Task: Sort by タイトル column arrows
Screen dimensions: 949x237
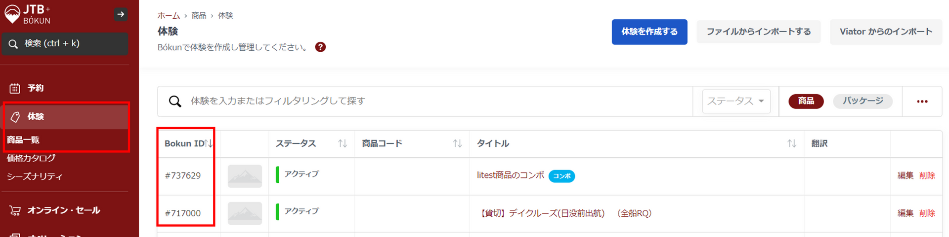Action: pos(791,143)
